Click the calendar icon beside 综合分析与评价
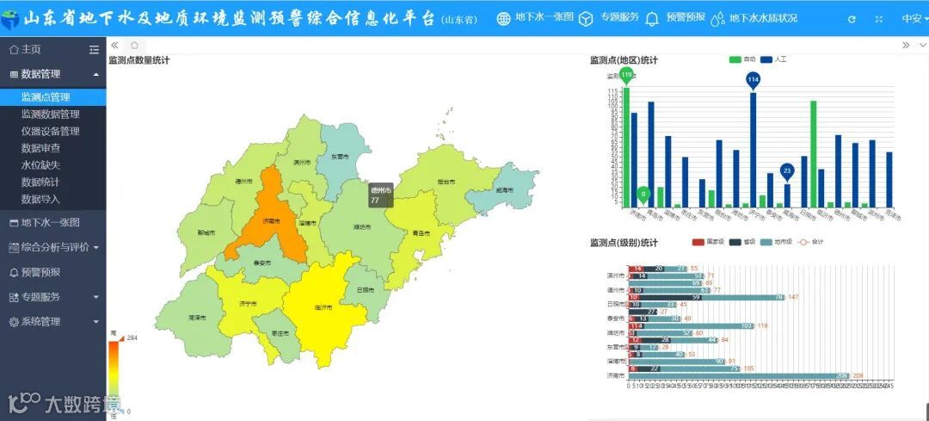Viewport: 929px width, 421px height. pos(15,248)
